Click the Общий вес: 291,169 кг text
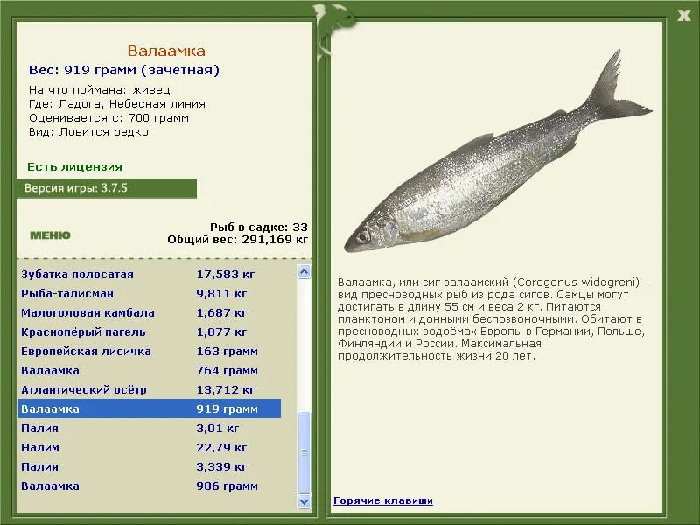The width and height of the screenshot is (700, 525). (x=237, y=240)
